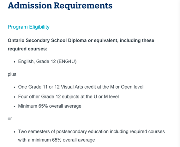
Task: Select the Four other Grade 12 subjects item
Action: [x=69, y=97]
